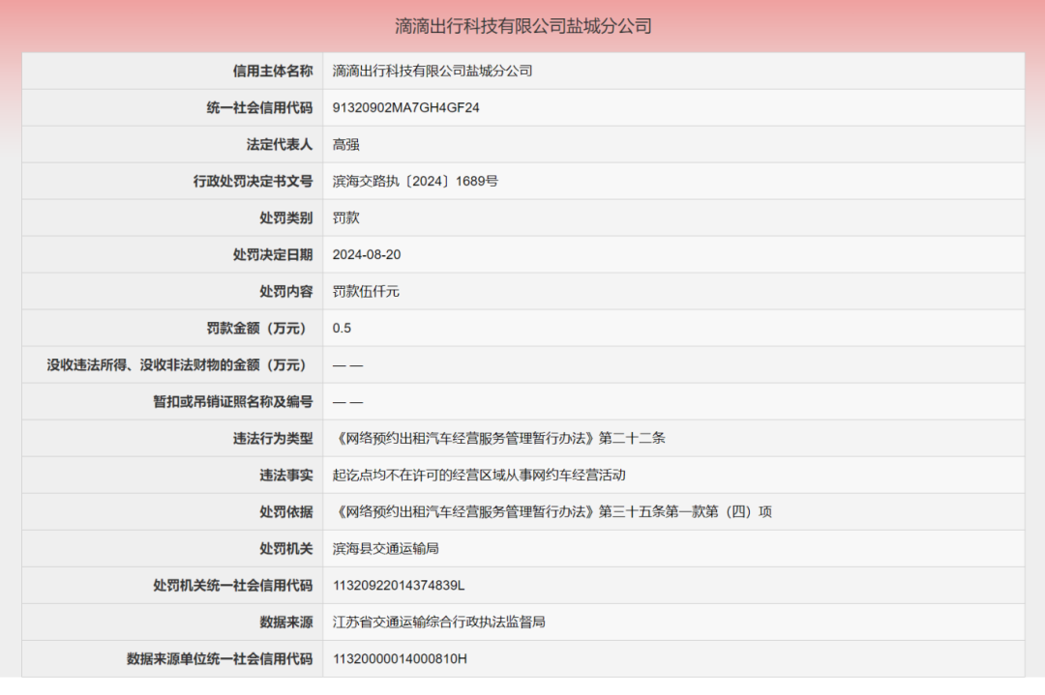Select credit code 91320902MA7GH4GF24
Image resolution: width=1045 pixels, height=695 pixels.
coord(405,108)
